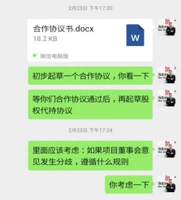
Task: Click the small green WeChat logo icon
Action: (x=35, y=56)
